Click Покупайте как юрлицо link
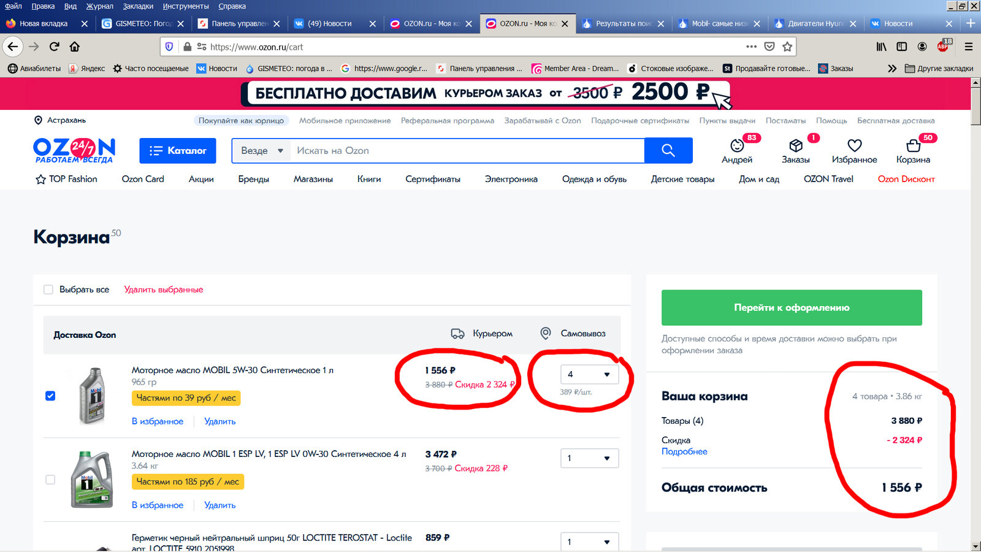The height and width of the screenshot is (552, 981). (x=242, y=120)
